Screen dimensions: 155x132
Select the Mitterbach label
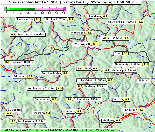[x=78, y=33]
